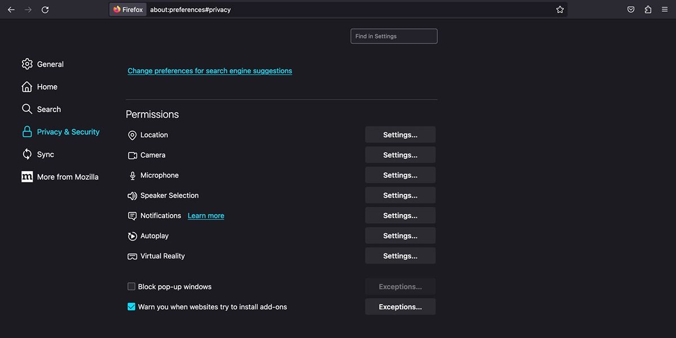Screen dimensions: 676x338
Task: Click the Camera permission icon
Action: (x=132, y=155)
